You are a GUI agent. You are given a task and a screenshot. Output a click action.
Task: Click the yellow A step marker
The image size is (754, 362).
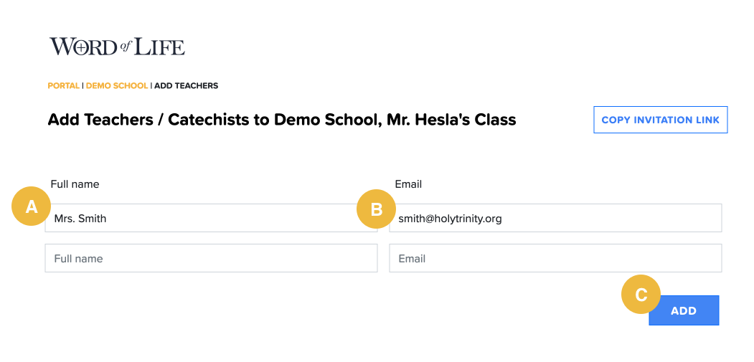(31, 206)
